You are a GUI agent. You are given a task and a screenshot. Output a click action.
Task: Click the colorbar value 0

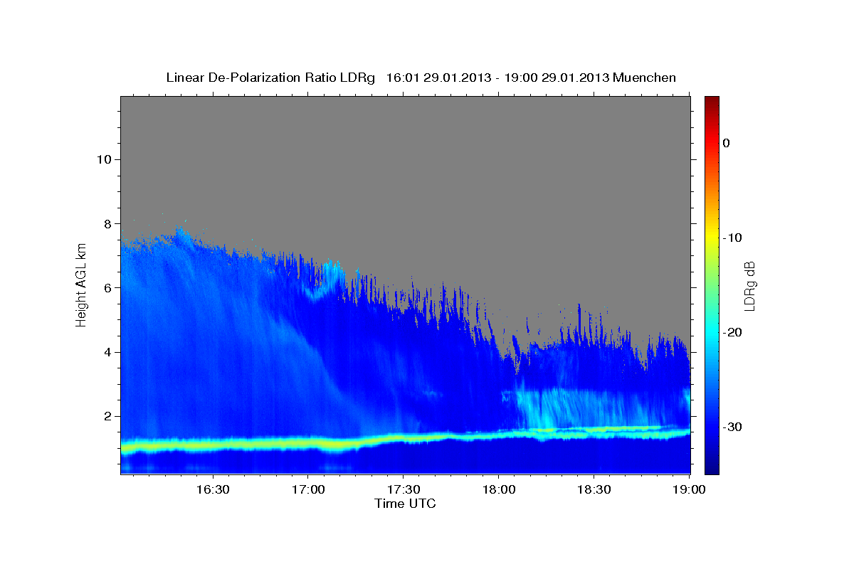click(x=726, y=143)
